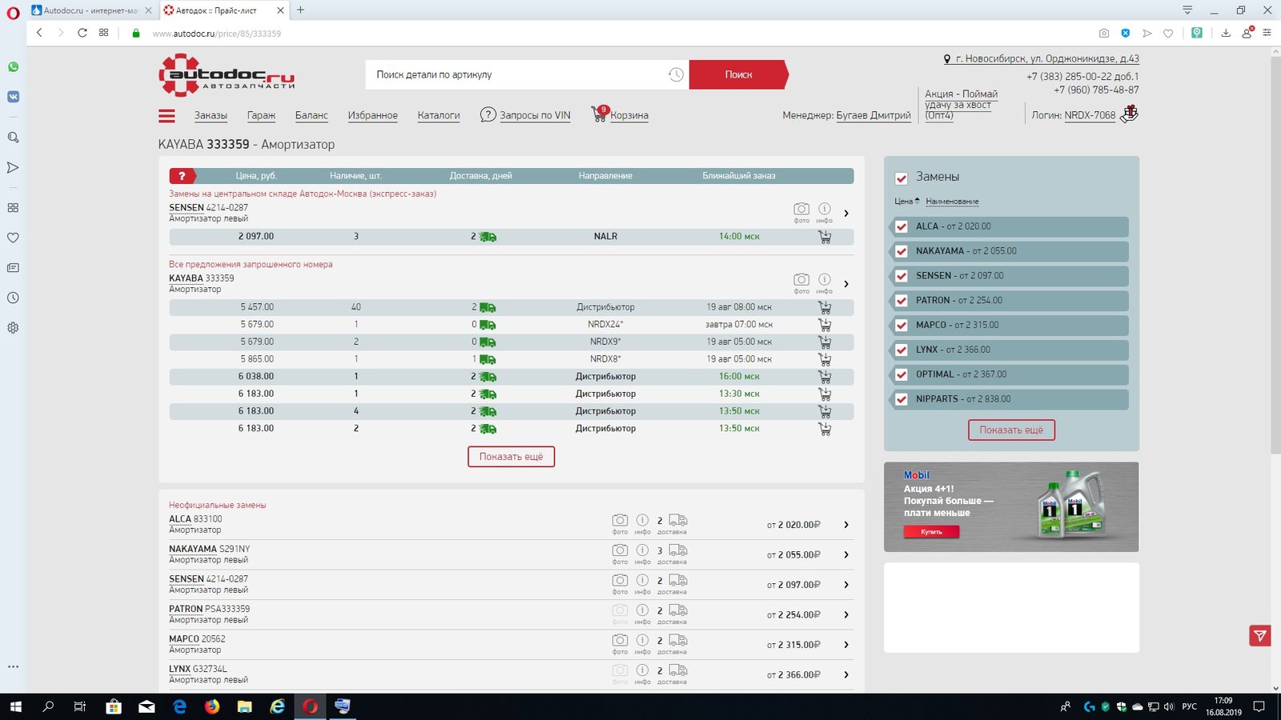Image resolution: width=1281 pixels, height=720 pixels.
Task: Add KAYABA 5 457.00 offer to cart
Action: pyautogui.click(x=825, y=307)
